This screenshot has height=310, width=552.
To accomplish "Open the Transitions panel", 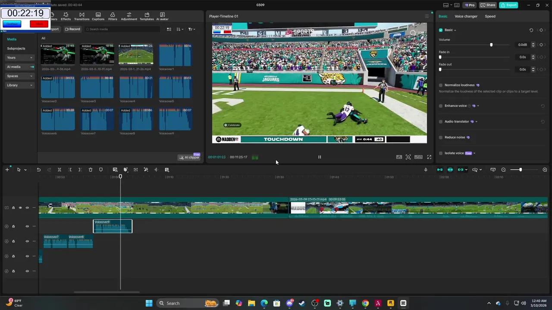I will [x=82, y=16].
